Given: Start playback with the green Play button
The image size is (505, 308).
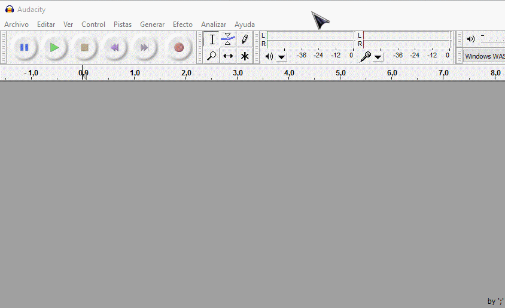Looking at the screenshot, I should [x=54, y=48].
